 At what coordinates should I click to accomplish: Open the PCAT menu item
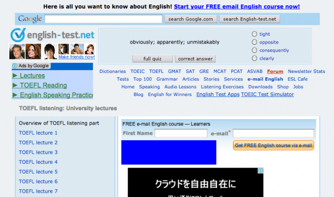pyautogui.click(x=237, y=72)
